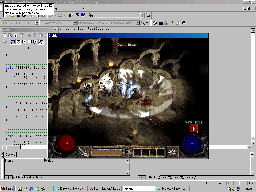Switch to Exploring - Network taskbar button

(x=71, y=189)
